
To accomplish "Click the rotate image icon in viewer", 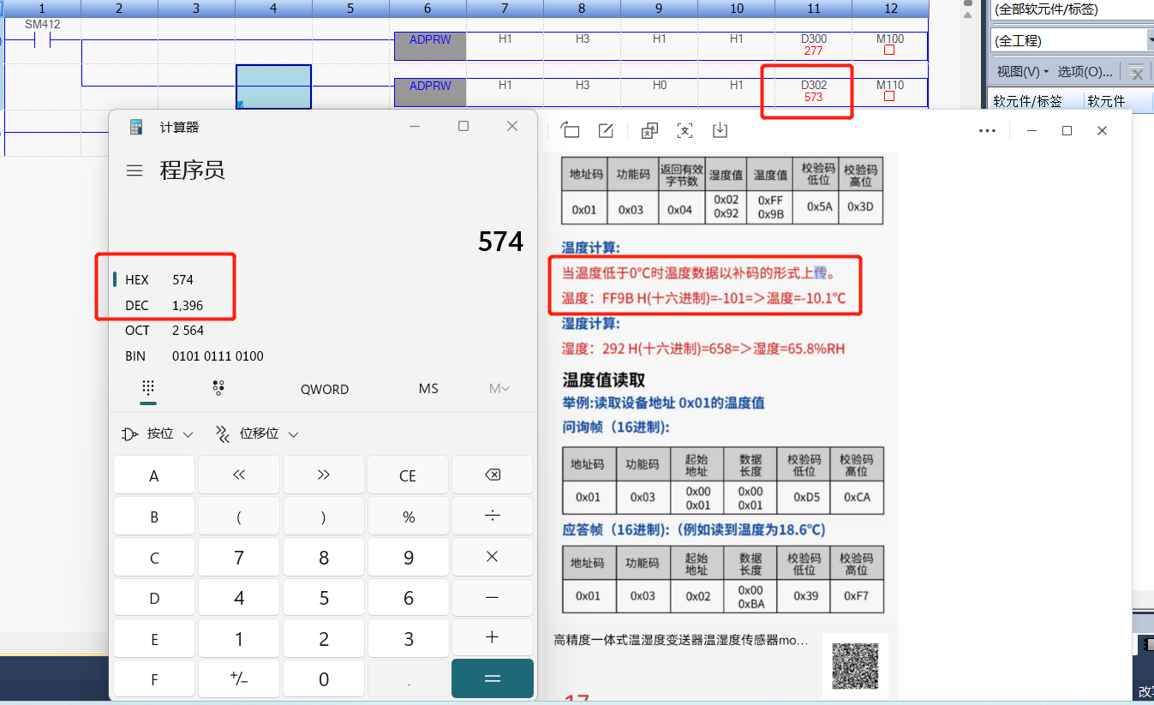I will click(571, 130).
